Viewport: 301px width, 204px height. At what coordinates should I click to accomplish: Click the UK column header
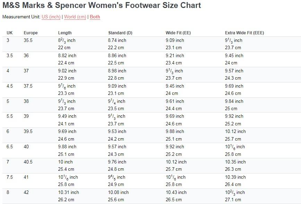pos(10,33)
